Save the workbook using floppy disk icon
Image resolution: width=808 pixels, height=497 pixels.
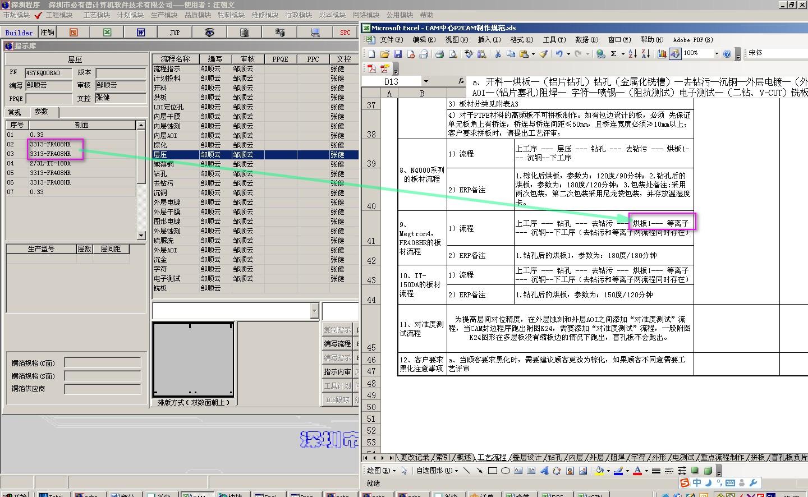pyautogui.click(x=398, y=54)
